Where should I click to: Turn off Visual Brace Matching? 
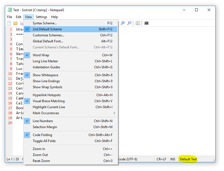(x=71, y=101)
